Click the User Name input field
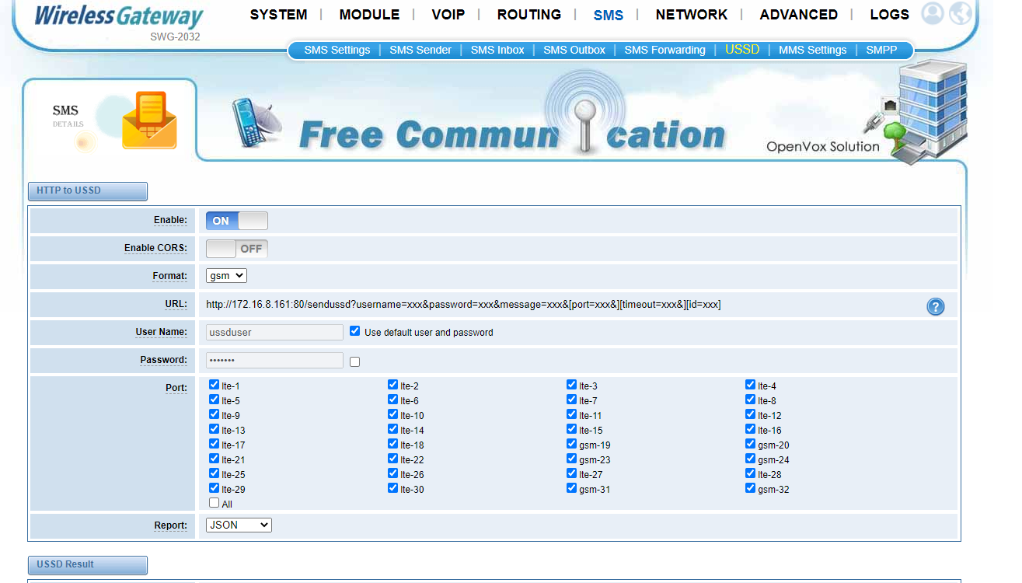 [274, 332]
